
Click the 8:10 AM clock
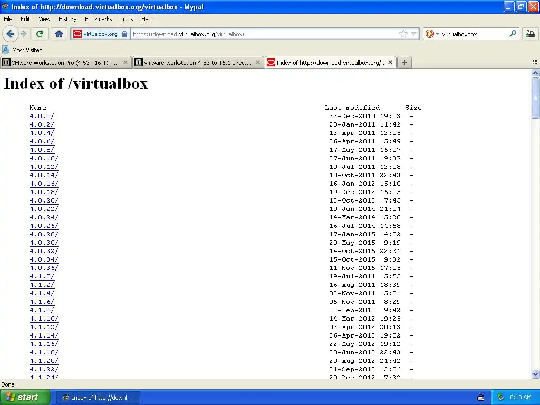520,397
